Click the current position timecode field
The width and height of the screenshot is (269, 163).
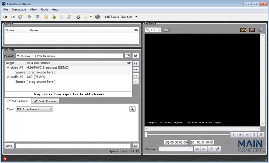(176, 142)
